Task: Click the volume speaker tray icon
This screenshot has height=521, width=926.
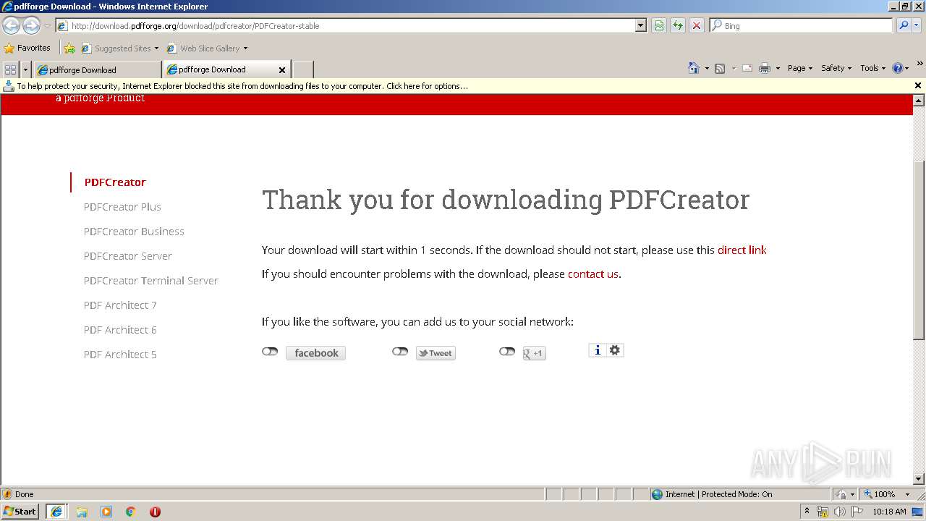Action: [839, 512]
